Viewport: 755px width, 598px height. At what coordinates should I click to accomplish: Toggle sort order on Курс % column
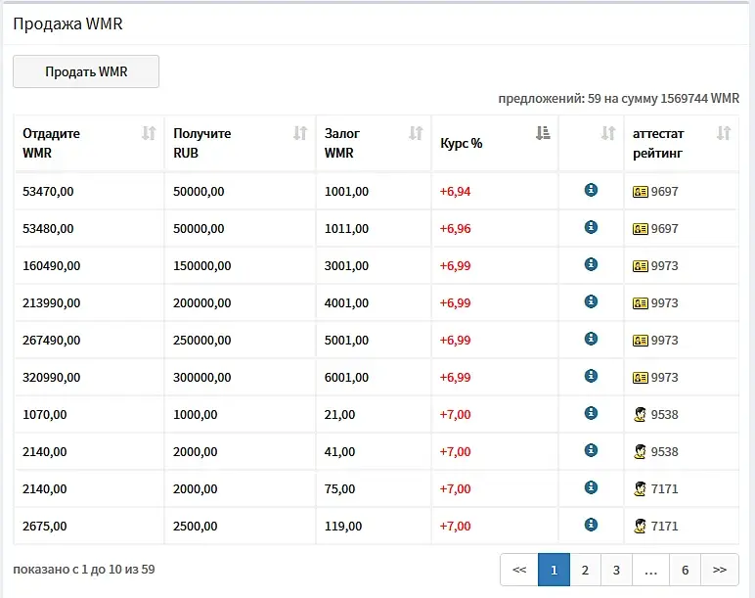(543, 133)
